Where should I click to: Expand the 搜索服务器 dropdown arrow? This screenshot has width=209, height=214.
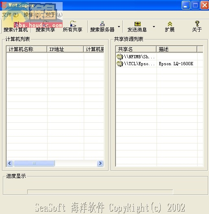click(x=119, y=26)
